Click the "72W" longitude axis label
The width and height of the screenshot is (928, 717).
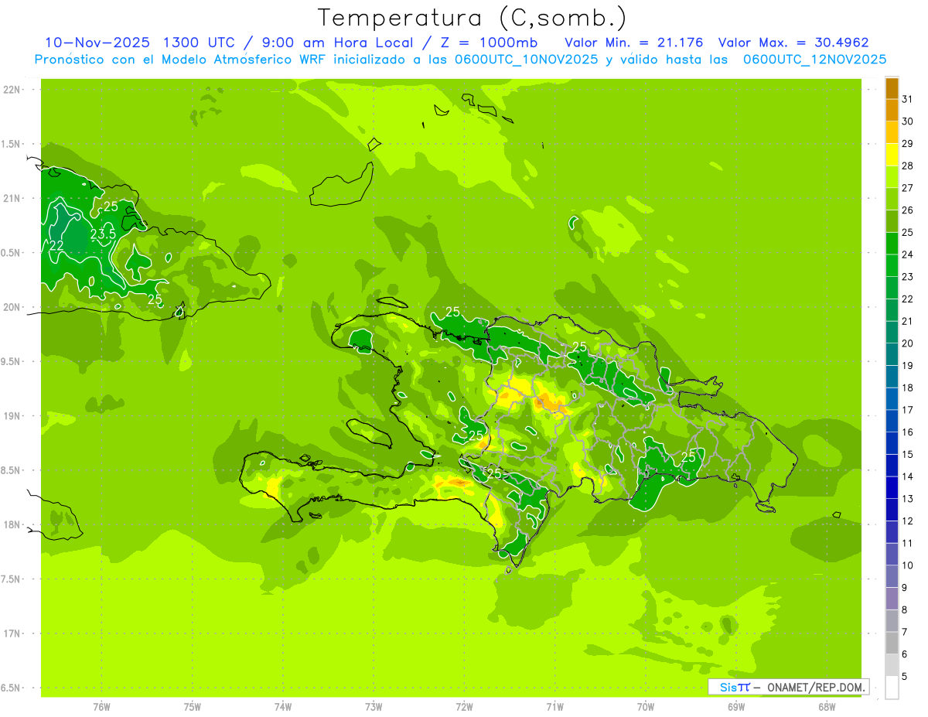464,706
